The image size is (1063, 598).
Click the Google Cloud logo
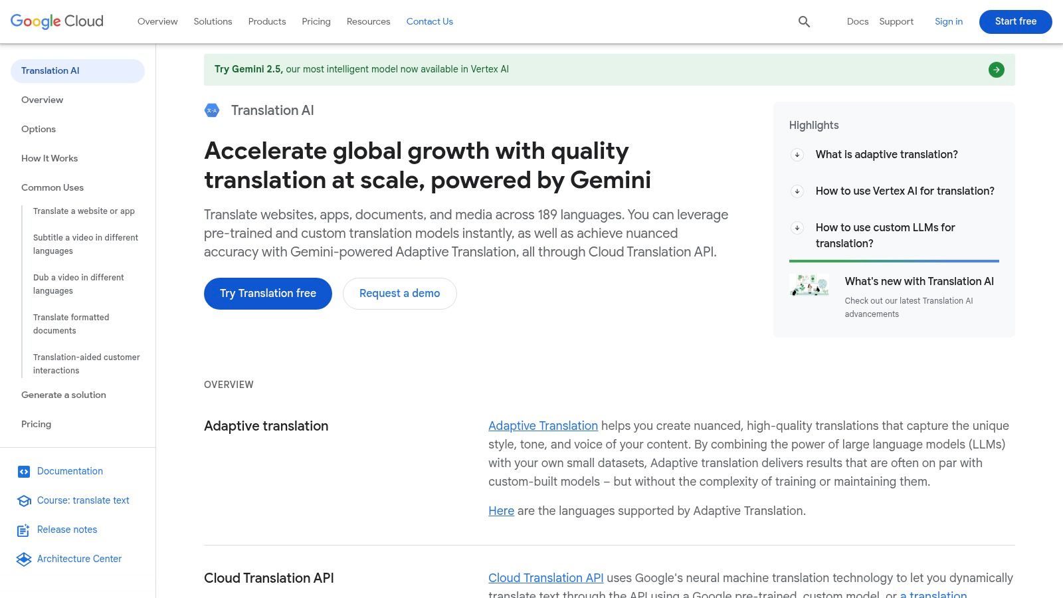pyautogui.click(x=57, y=21)
